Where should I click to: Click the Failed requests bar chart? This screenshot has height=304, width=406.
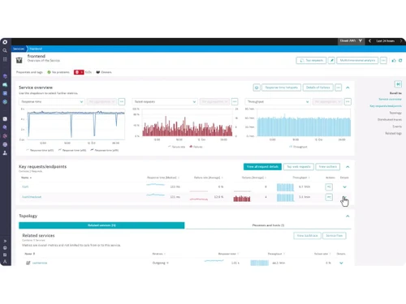tap(188, 122)
